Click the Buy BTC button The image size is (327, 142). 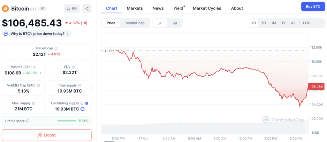(313, 6)
